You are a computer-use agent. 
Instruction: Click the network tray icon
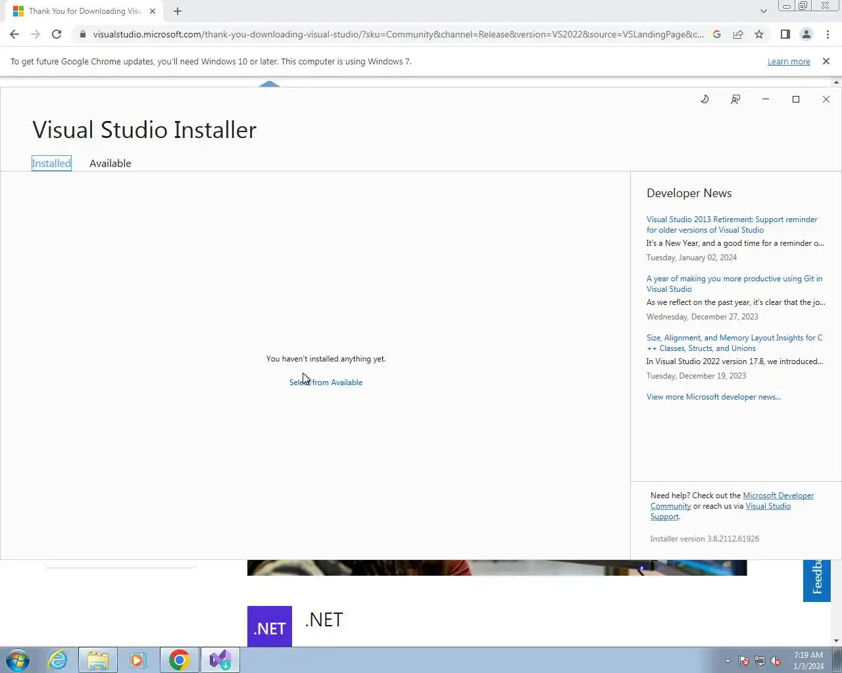pos(760,661)
